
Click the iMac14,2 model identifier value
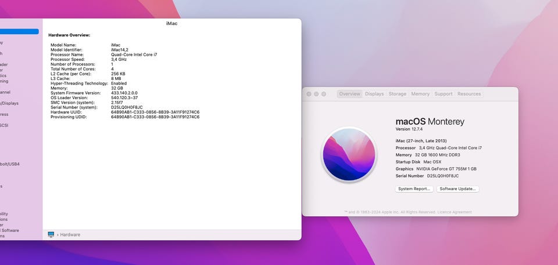click(120, 50)
